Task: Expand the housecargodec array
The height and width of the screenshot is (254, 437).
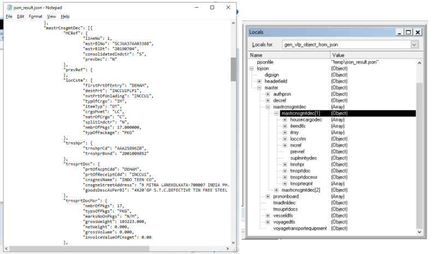Action: coord(285,119)
